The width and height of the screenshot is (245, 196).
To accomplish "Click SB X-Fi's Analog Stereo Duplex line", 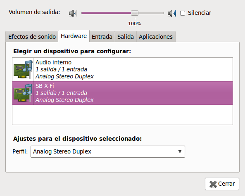I will (64, 100).
